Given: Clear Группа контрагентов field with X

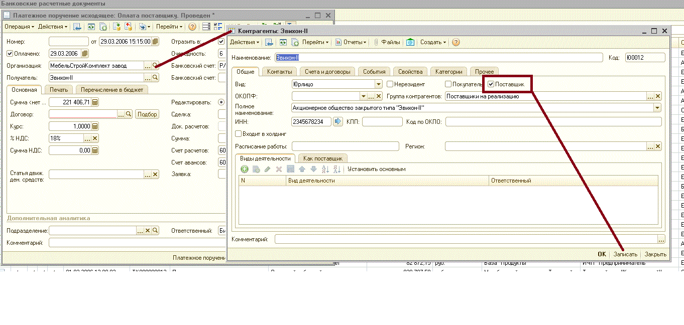Looking at the screenshot, I should point(658,96).
